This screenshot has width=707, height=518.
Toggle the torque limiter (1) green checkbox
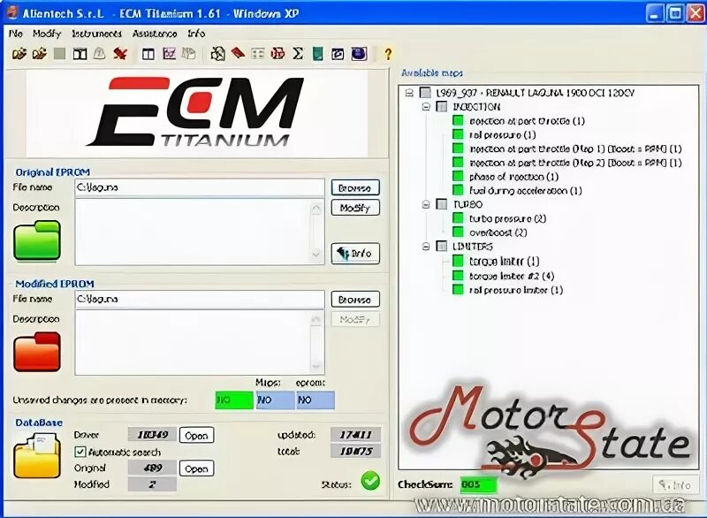[458, 261]
